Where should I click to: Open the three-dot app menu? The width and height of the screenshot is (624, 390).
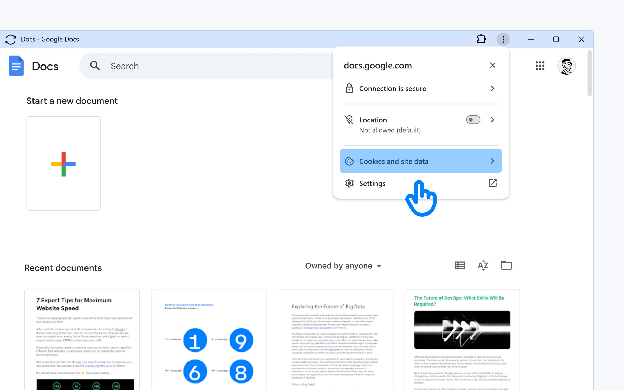tap(503, 39)
